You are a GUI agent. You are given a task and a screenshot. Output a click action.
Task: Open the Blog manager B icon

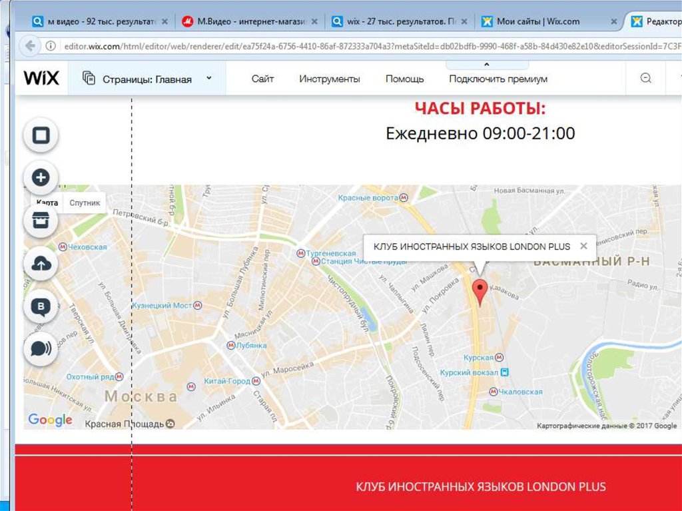coord(41,306)
